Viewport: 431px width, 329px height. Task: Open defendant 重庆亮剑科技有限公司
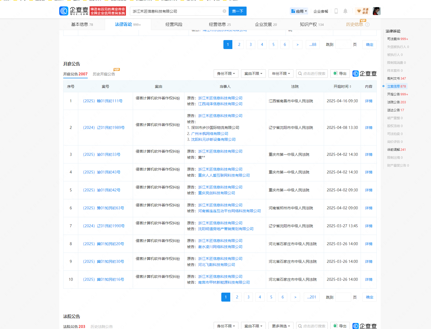pyautogui.click(x=217, y=193)
